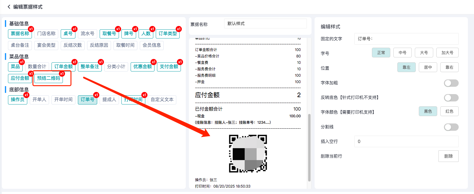Click the x1 badge on 人数 tag
Screen dimensions: 474x194
[152, 29]
